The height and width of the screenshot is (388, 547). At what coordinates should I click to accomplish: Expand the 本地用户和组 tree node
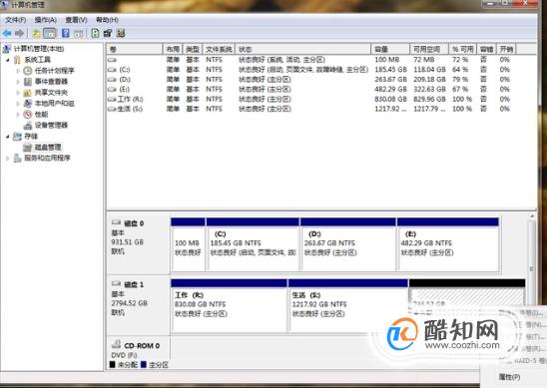18,104
